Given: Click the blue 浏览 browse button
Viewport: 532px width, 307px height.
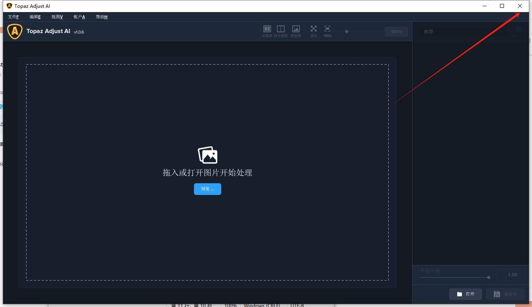Looking at the screenshot, I should pos(208,189).
